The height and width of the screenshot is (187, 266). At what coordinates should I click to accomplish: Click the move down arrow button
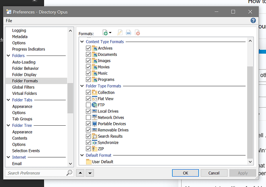tap(90, 173)
